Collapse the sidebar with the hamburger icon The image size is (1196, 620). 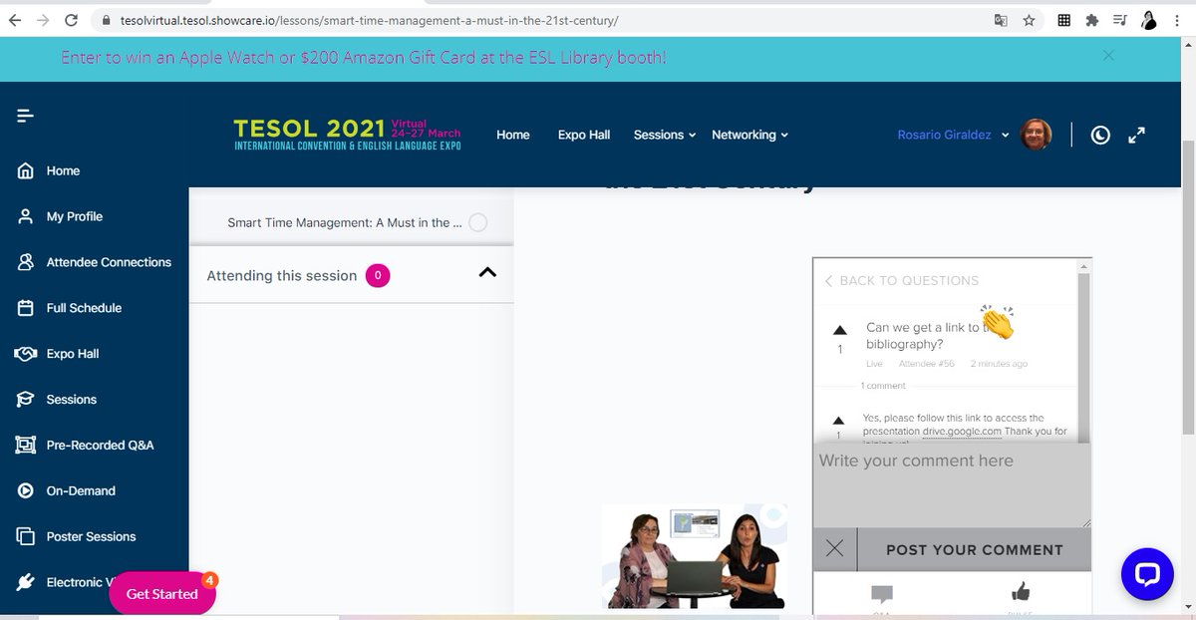point(26,116)
